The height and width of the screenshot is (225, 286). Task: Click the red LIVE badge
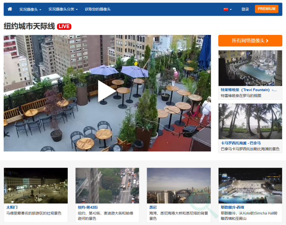click(64, 26)
